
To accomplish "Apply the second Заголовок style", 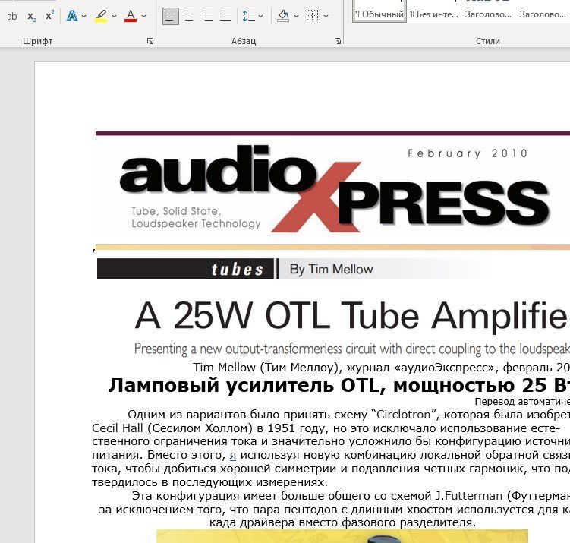I will (x=543, y=14).
